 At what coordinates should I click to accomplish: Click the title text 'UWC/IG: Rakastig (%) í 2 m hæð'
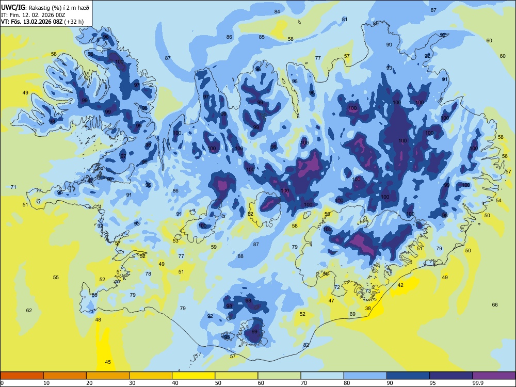[45, 7]
